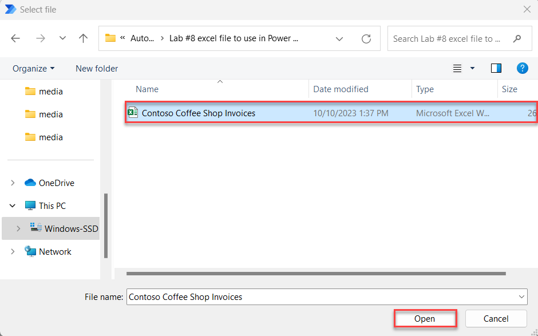
Task: Expand the Network tree node
Action: [13, 252]
